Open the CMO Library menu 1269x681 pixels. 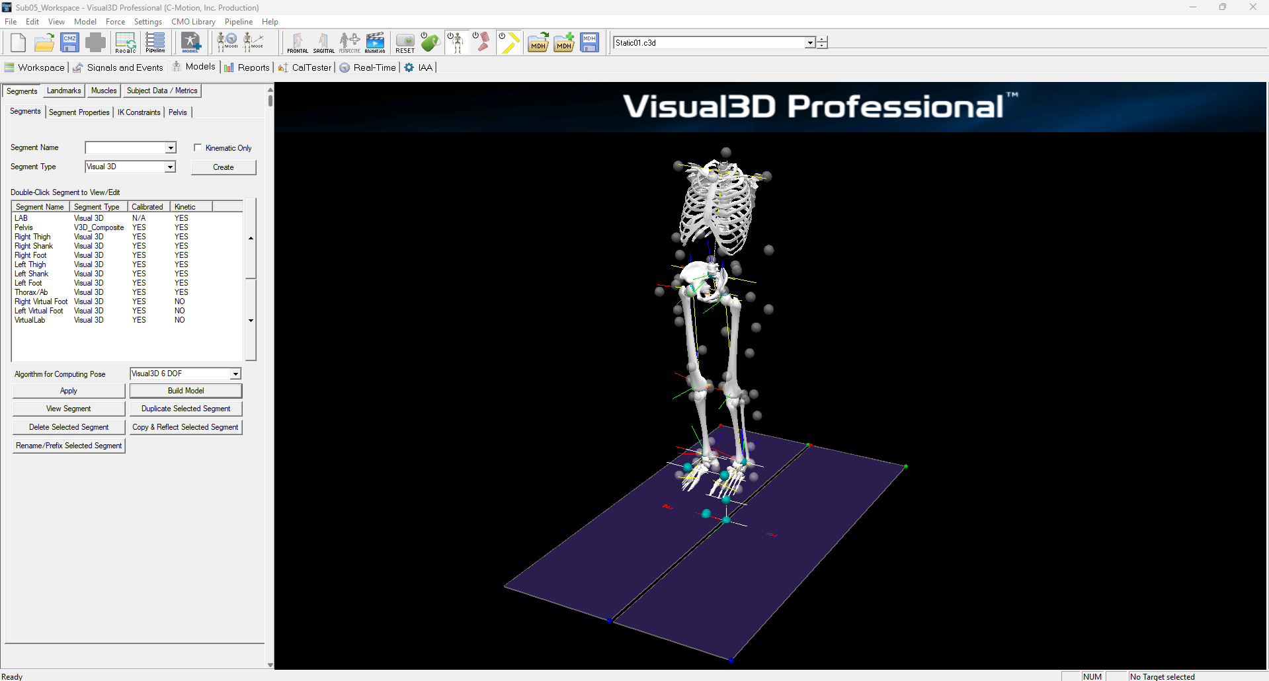193,21
